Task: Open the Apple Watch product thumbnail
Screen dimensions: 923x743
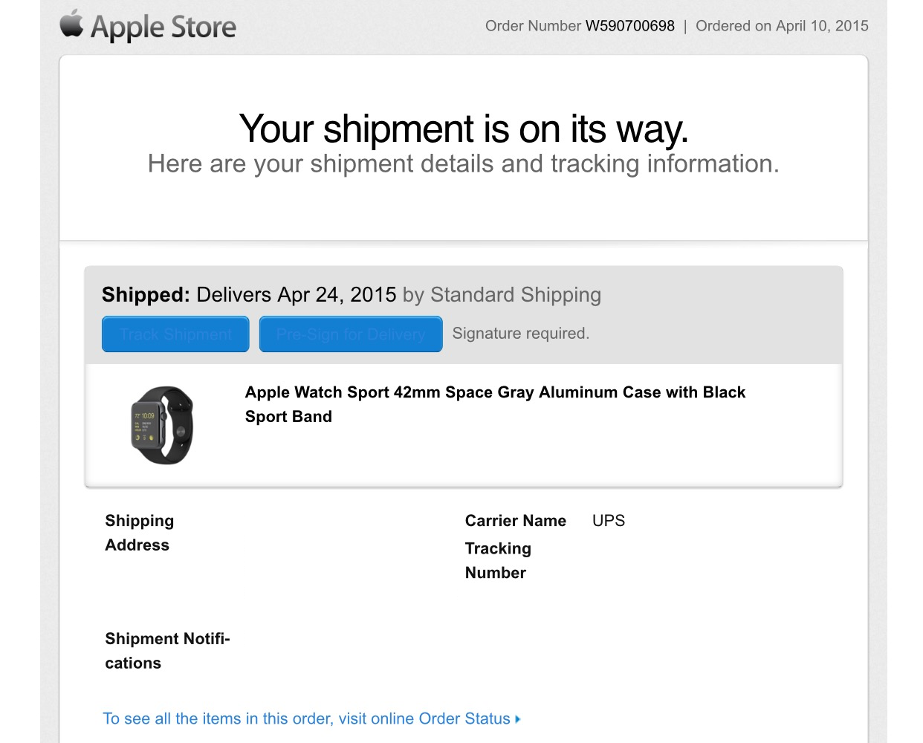Action: [162, 425]
